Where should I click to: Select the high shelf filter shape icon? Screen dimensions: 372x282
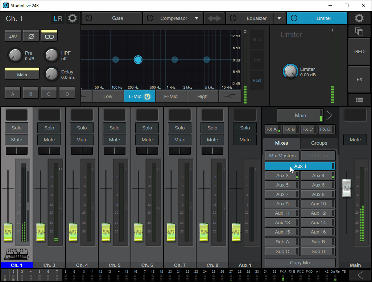pos(230,96)
